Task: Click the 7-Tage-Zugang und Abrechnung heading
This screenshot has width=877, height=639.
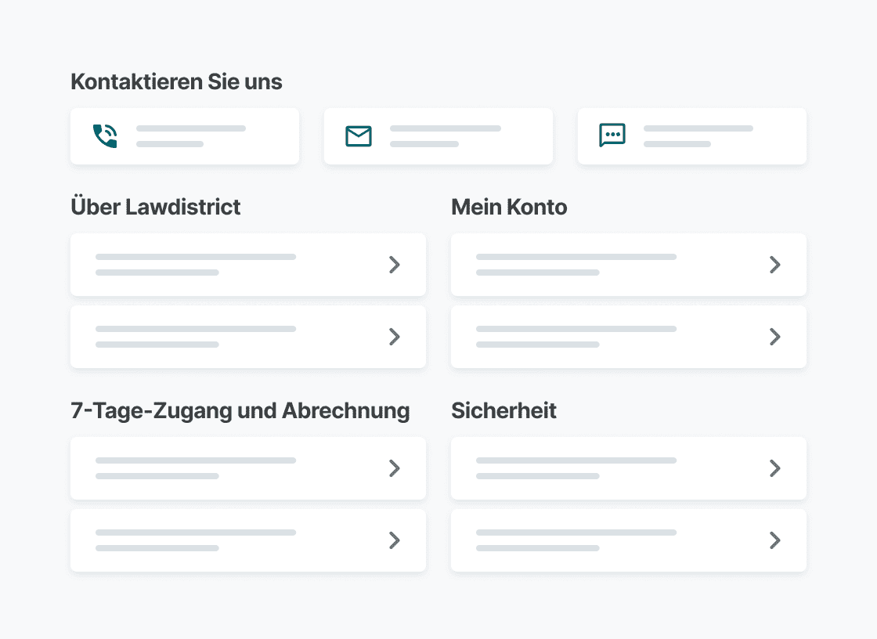Action: click(240, 411)
